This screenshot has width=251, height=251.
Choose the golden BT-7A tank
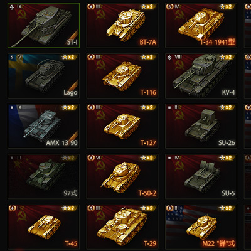[122, 26]
